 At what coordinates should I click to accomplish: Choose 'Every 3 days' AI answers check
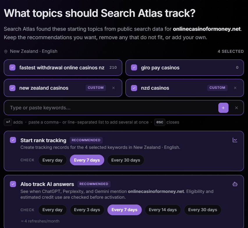(87, 210)
